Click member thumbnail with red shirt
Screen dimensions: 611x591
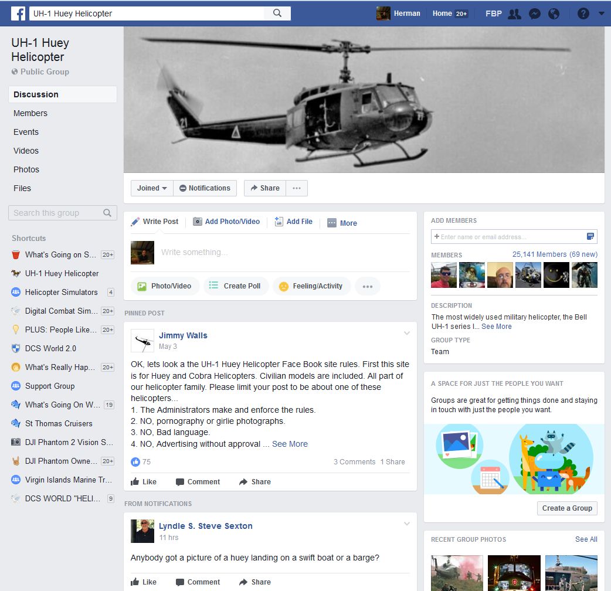point(444,275)
